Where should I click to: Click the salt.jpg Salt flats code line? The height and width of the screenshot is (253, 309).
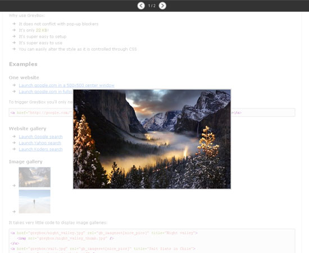pyautogui.click(x=103, y=249)
